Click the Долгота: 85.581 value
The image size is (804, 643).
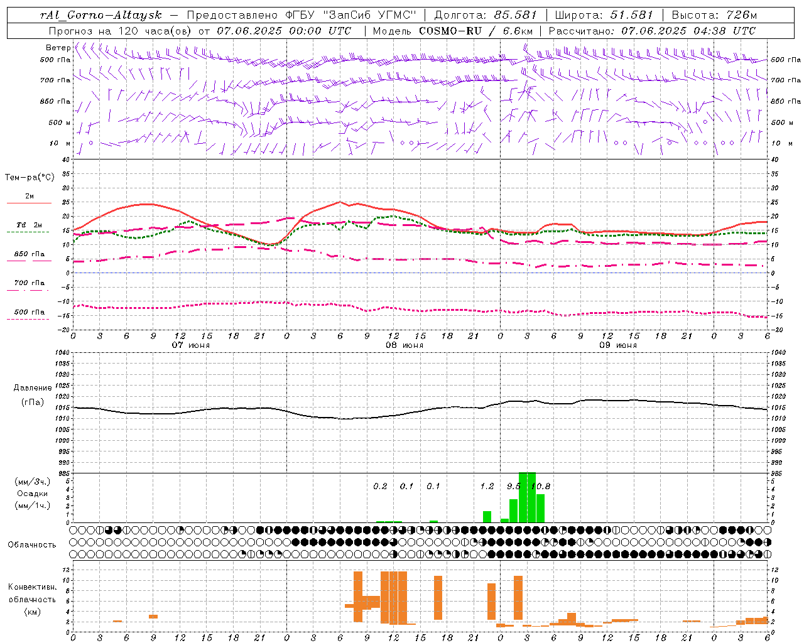487,15
